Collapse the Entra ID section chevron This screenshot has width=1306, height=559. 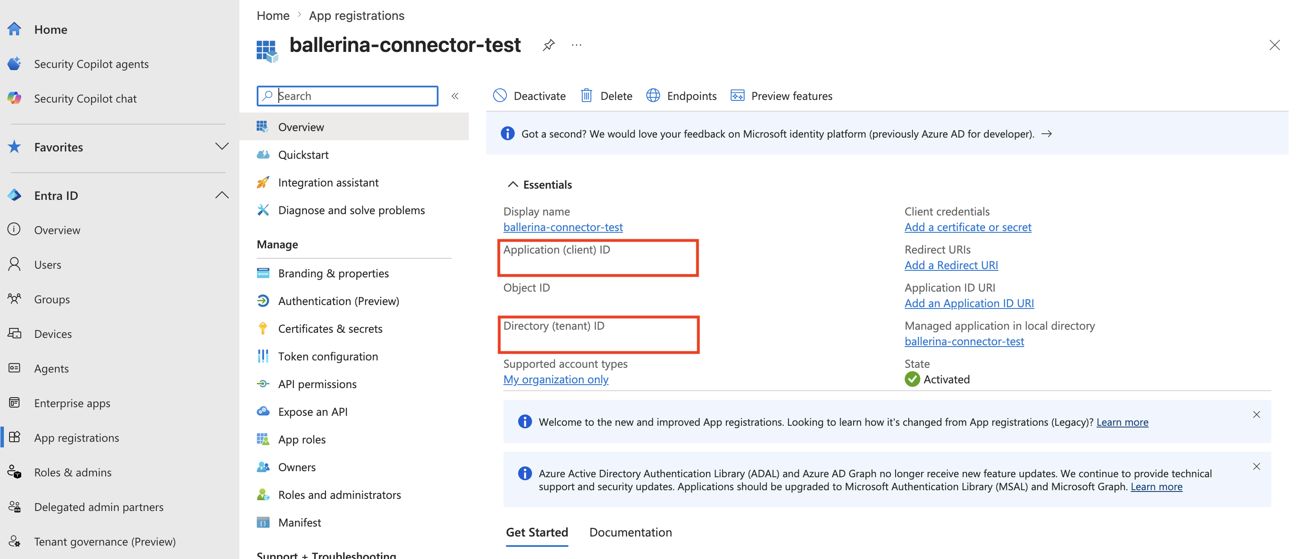click(x=222, y=195)
